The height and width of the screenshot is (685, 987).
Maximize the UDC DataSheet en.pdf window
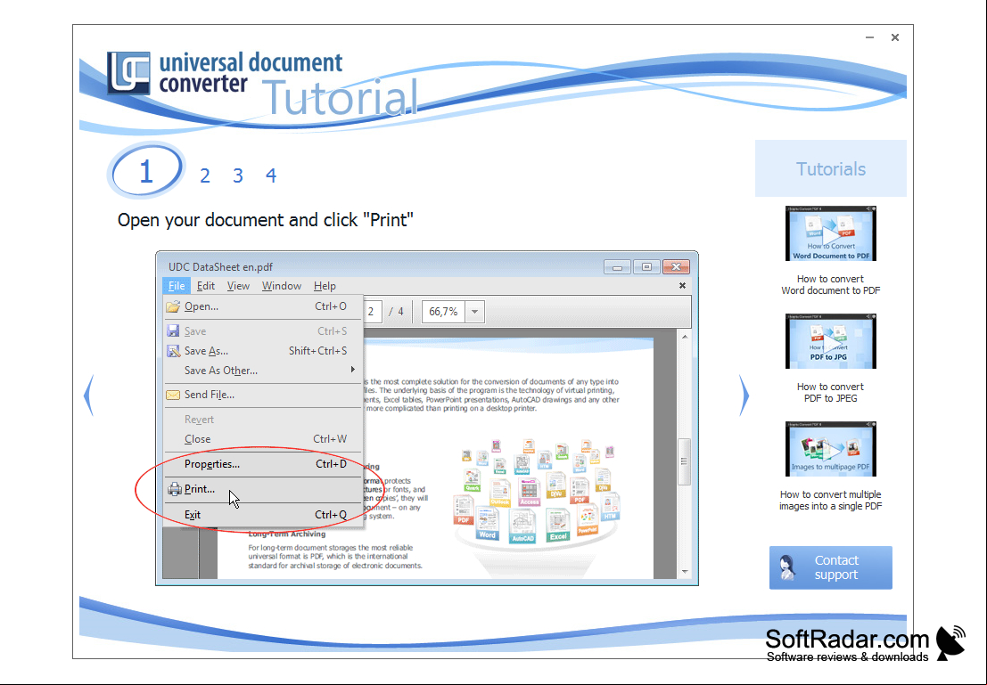click(x=646, y=267)
